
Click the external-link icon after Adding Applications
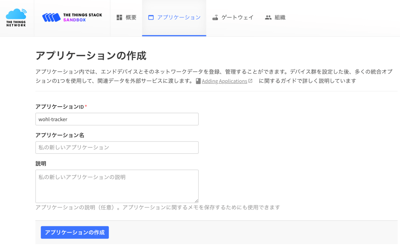tap(250, 81)
